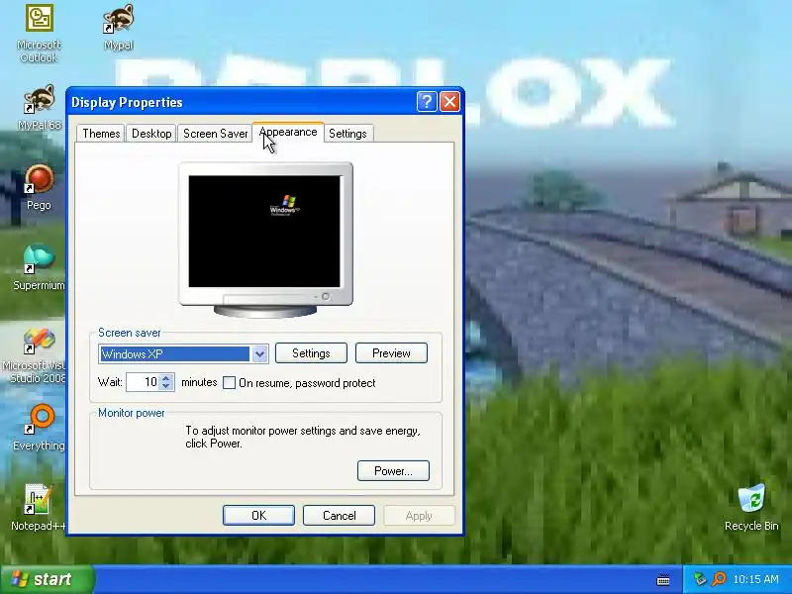Cancel the Display Properties dialog
Screen dimensions: 792x594
pos(339,515)
